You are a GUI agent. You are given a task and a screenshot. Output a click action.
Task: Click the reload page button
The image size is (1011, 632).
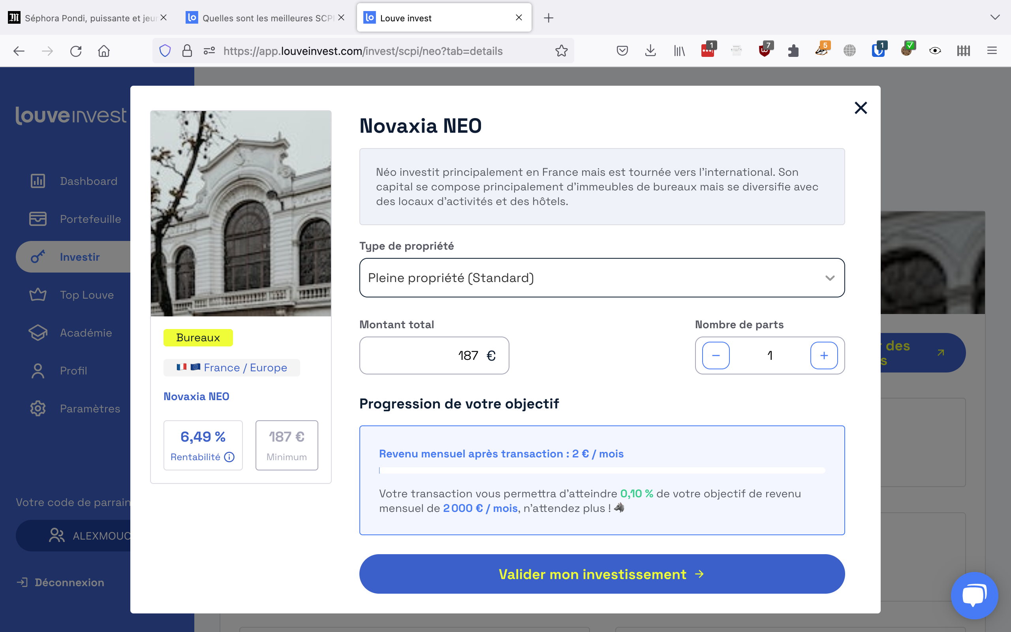[x=75, y=51]
